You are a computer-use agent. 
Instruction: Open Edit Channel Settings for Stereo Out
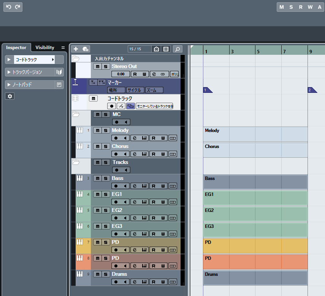(154, 74)
